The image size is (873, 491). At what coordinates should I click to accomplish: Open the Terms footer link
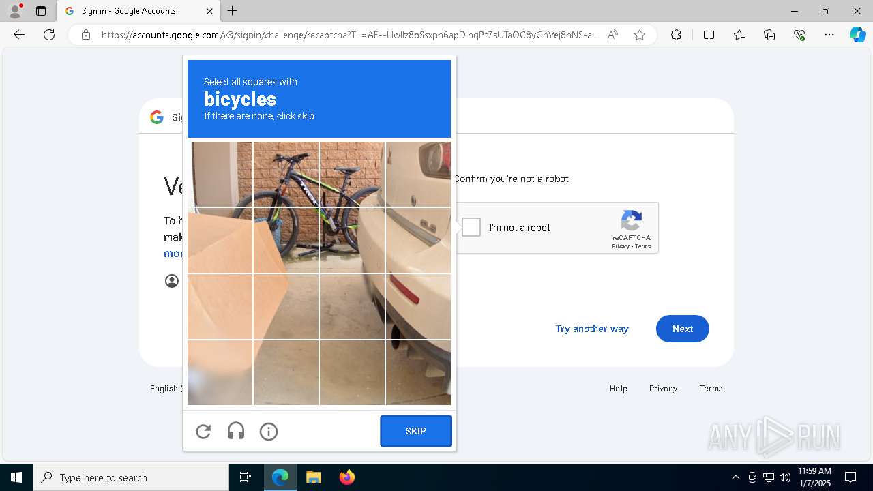point(711,388)
